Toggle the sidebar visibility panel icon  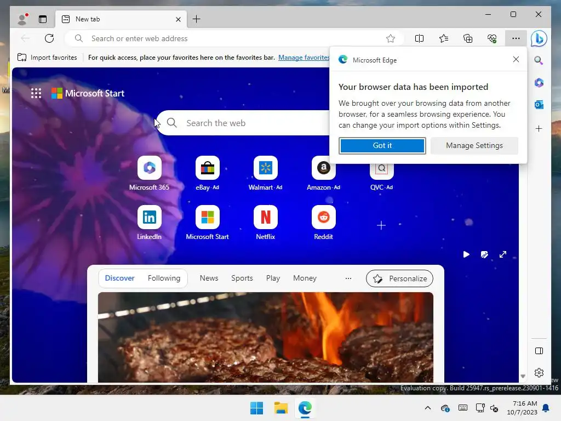click(539, 351)
